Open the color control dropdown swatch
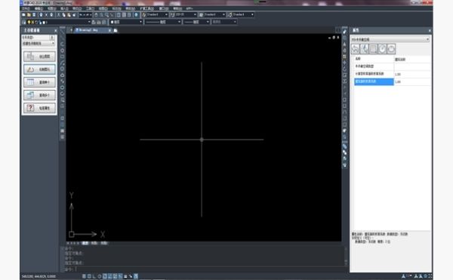 point(126,22)
